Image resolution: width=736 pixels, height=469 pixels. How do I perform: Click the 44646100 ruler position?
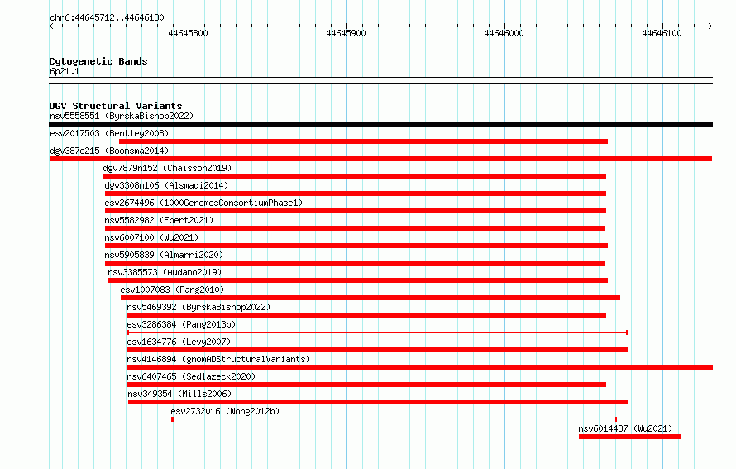point(662,33)
